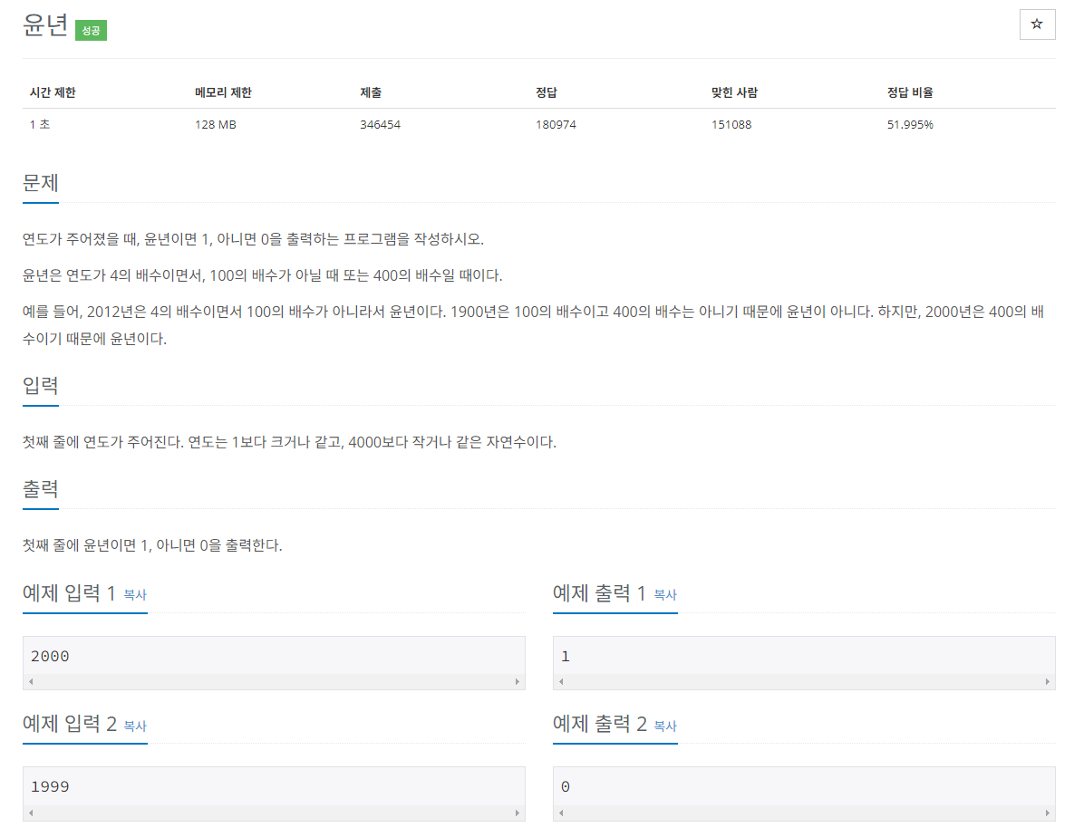Image resolution: width=1084 pixels, height=837 pixels.
Task: Click the 2000 sample input text
Action: click(50, 656)
